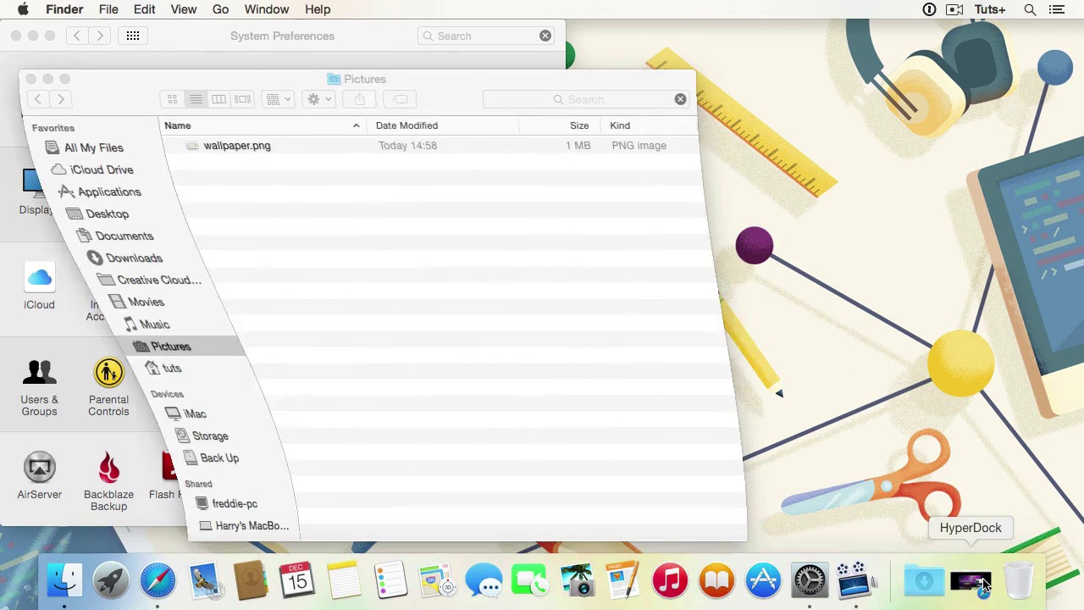Open iCloud pane in System Preferences
The height and width of the screenshot is (610, 1084).
pyautogui.click(x=39, y=287)
